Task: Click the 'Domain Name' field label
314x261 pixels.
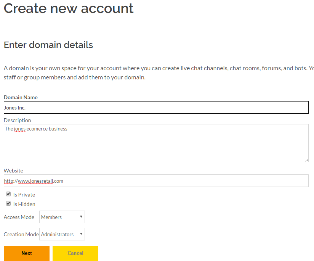Action: point(21,97)
